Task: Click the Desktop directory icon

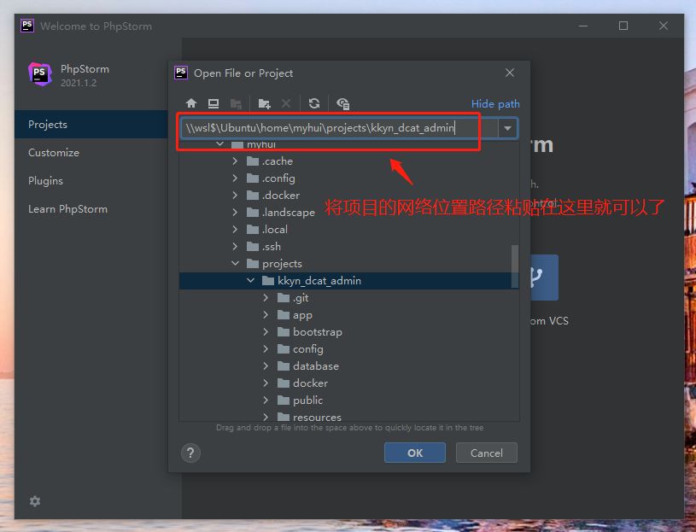Action: [x=213, y=103]
